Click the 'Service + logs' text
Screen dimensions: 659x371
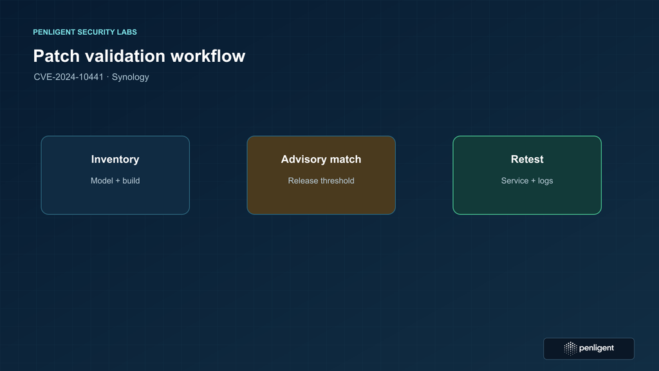point(527,180)
